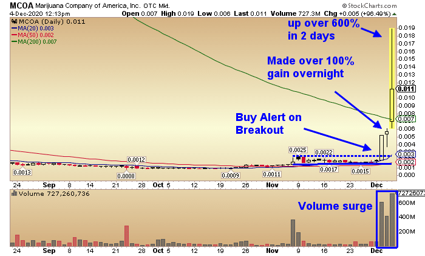
Task: Select the High 0.019 value
Action: 177,13
